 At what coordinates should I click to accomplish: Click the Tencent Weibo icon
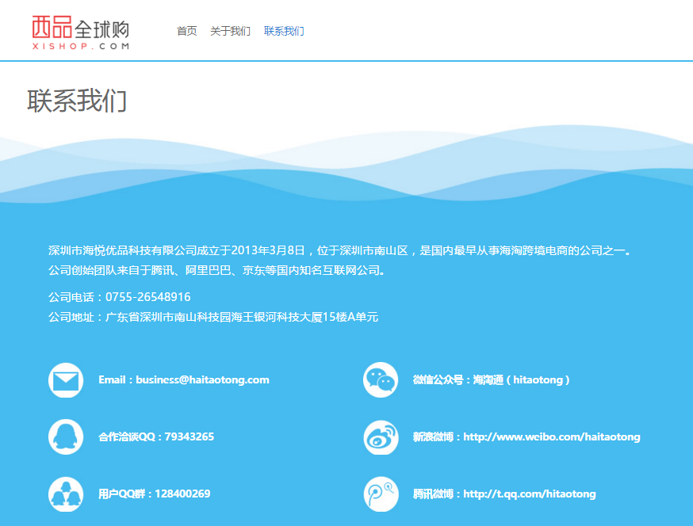381,494
